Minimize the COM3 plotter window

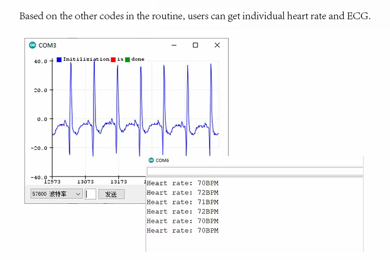tap(174, 45)
